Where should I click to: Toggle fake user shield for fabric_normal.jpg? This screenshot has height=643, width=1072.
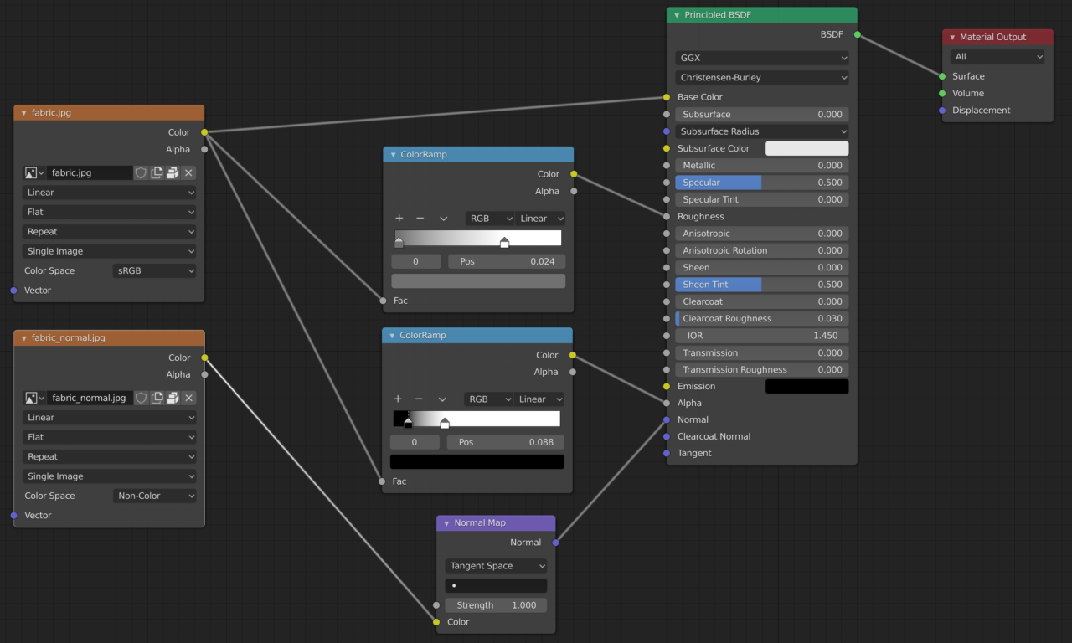coord(141,398)
